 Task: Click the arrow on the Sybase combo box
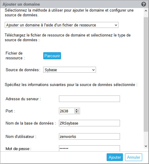click(x=93, y=70)
